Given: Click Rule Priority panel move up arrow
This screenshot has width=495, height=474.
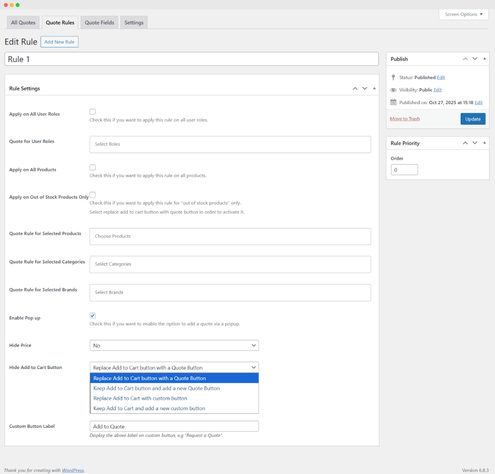Looking at the screenshot, I should click(x=465, y=143).
